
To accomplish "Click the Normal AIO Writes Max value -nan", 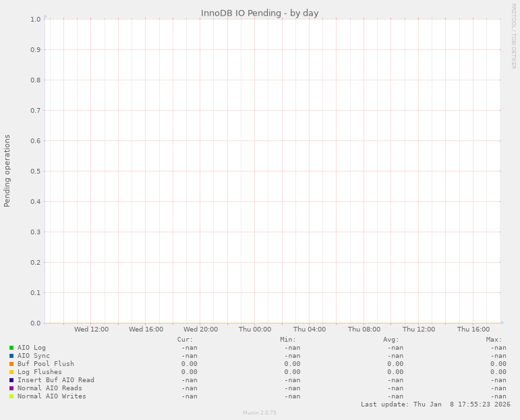I will [498, 396].
